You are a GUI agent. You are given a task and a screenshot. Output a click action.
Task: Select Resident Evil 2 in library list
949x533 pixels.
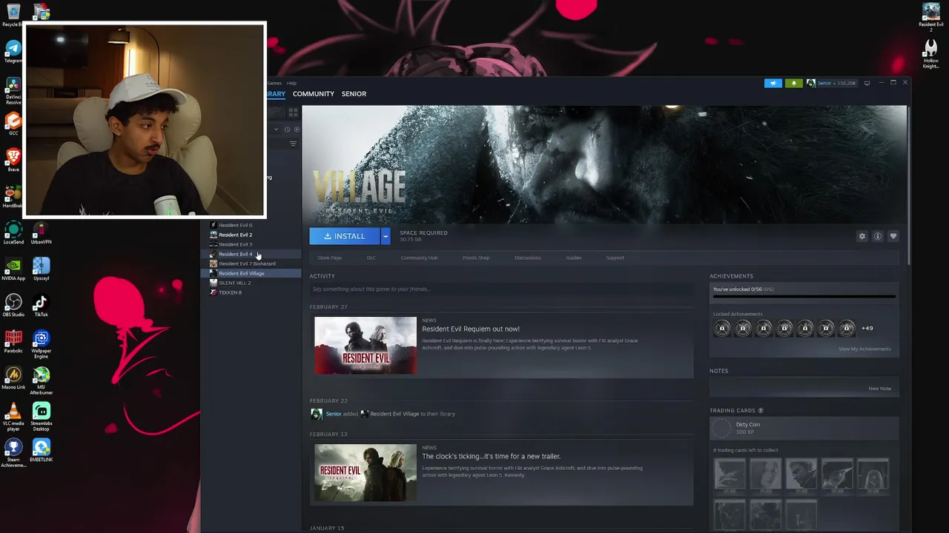(x=235, y=235)
